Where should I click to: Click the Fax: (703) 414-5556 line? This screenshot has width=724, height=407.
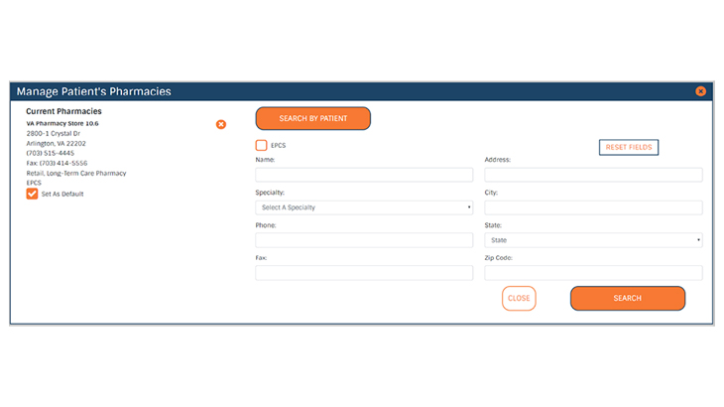coord(57,163)
